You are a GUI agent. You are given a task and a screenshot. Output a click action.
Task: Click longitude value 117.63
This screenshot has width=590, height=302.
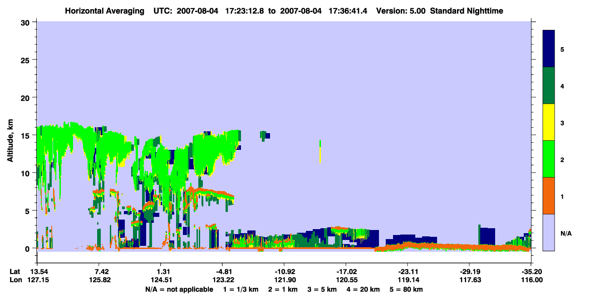coord(469,280)
